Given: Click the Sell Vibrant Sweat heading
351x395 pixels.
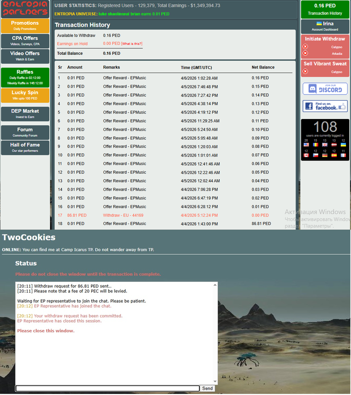Looking at the screenshot, I should click(325, 64).
